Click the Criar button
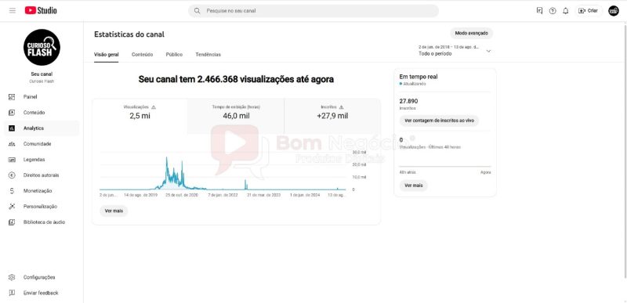The image size is (627, 303). (x=589, y=11)
